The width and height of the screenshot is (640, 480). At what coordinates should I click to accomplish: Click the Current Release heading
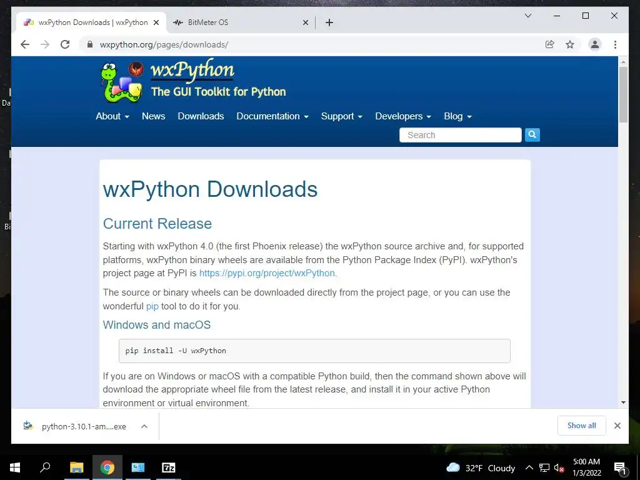click(x=157, y=224)
